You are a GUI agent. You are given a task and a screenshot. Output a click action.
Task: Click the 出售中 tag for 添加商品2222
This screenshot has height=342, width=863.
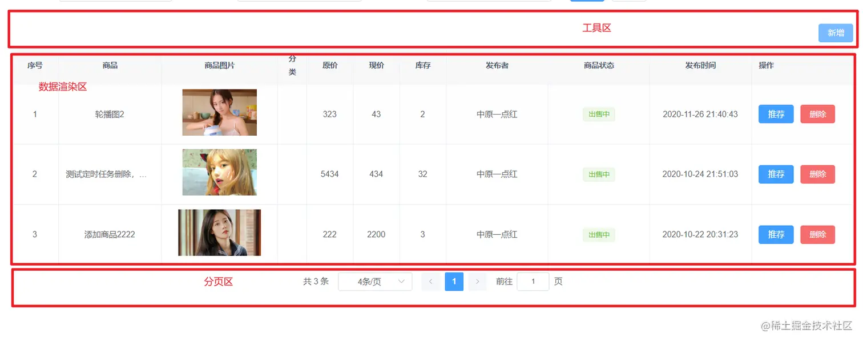(x=598, y=234)
